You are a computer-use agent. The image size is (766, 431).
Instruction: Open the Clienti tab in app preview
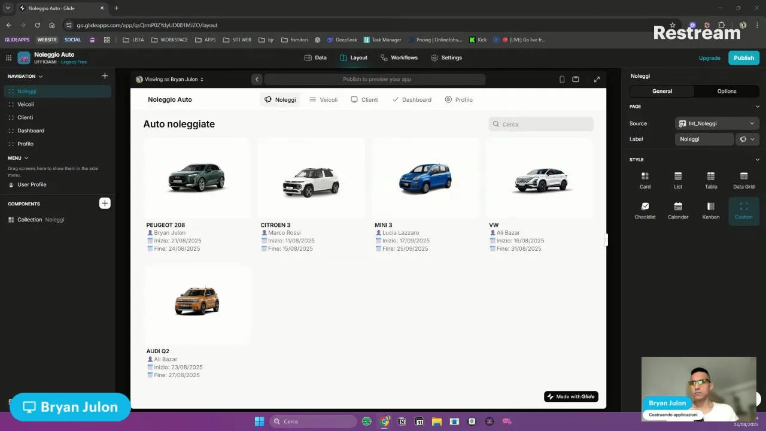tap(364, 99)
